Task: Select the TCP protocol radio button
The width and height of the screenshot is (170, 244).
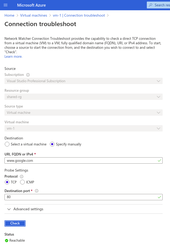Action: point(8,182)
